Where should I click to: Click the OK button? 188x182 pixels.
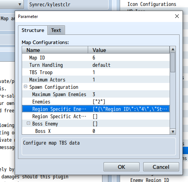122,167
